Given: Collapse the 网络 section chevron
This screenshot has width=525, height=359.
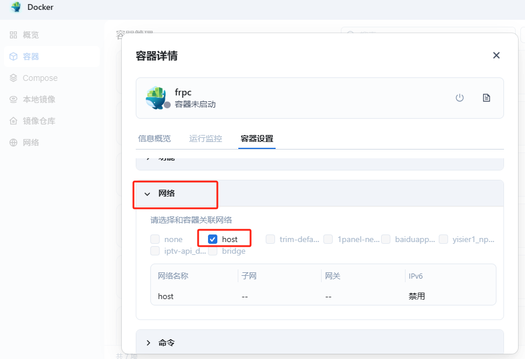Looking at the screenshot, I should click(x=147, y=194).
